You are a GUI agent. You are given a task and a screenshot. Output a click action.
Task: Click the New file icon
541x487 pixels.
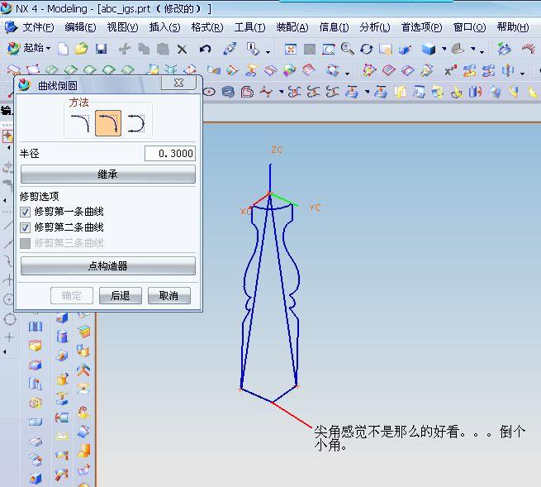(63, 49)
